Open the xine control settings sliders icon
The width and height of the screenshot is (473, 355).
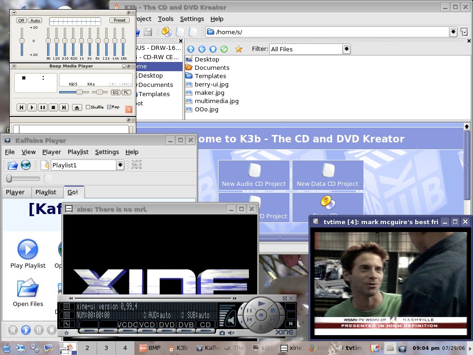[x=67, y=315]
